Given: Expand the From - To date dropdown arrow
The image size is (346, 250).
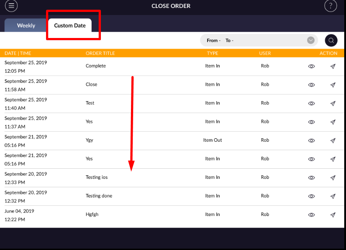Looking at the screenshot, I should point(311,40).
